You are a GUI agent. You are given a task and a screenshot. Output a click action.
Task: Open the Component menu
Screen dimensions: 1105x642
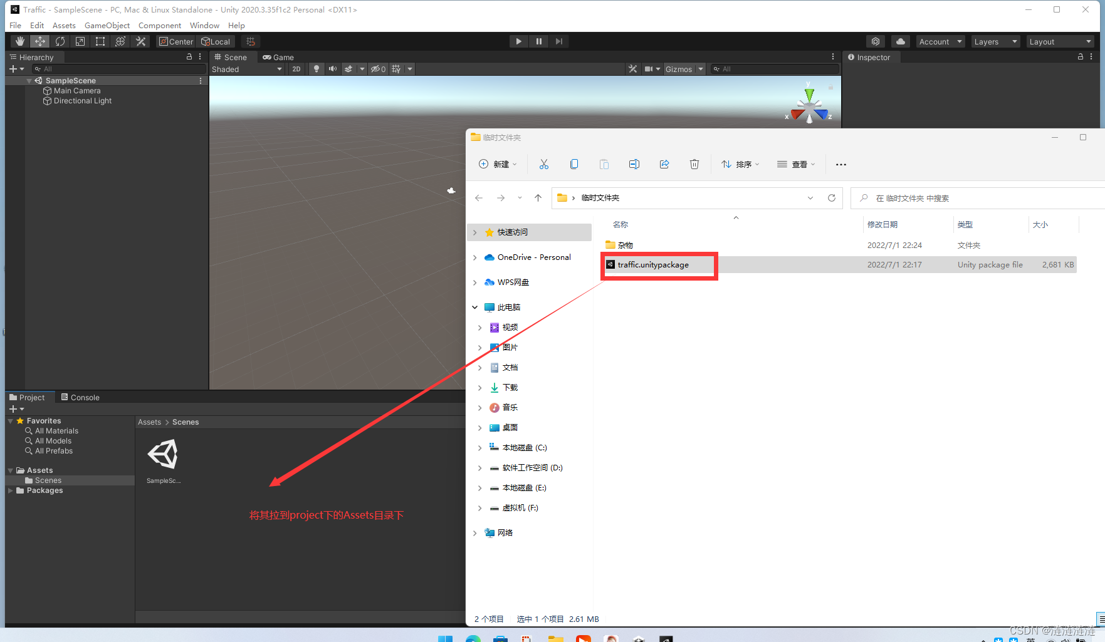coord(160,25)
